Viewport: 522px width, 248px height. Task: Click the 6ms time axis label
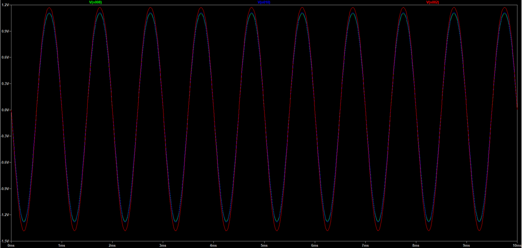(314, 246)
